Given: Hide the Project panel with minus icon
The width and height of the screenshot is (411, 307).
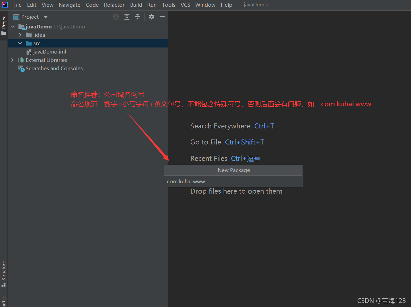Looking at the screenshot, I should 162,17.
